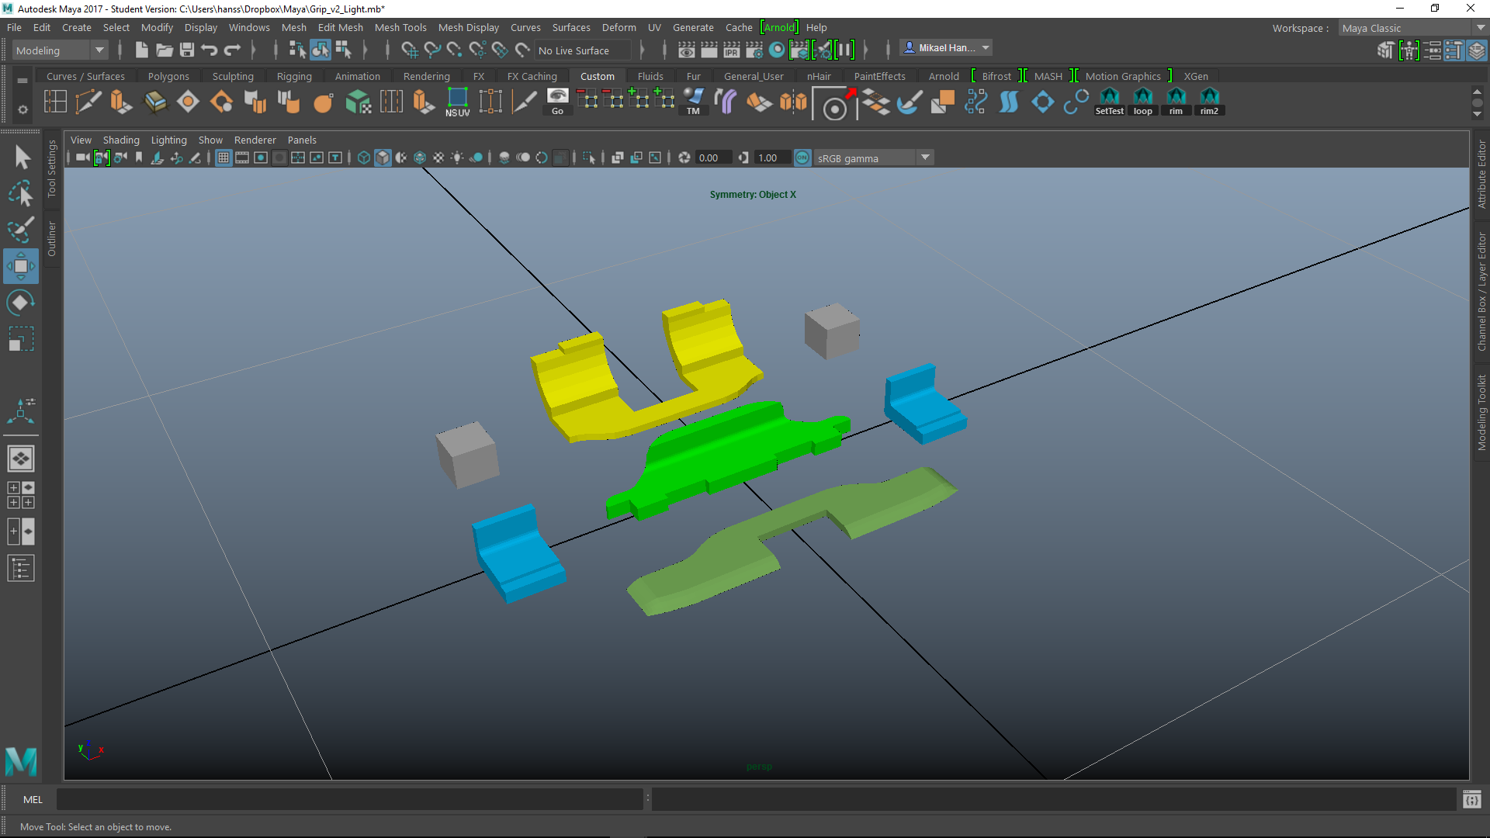Image resolution: width=1490 pixels, height=838 pixels.
Task: Open the Mikael Han... account dropdown
Action: pos(946,48)
